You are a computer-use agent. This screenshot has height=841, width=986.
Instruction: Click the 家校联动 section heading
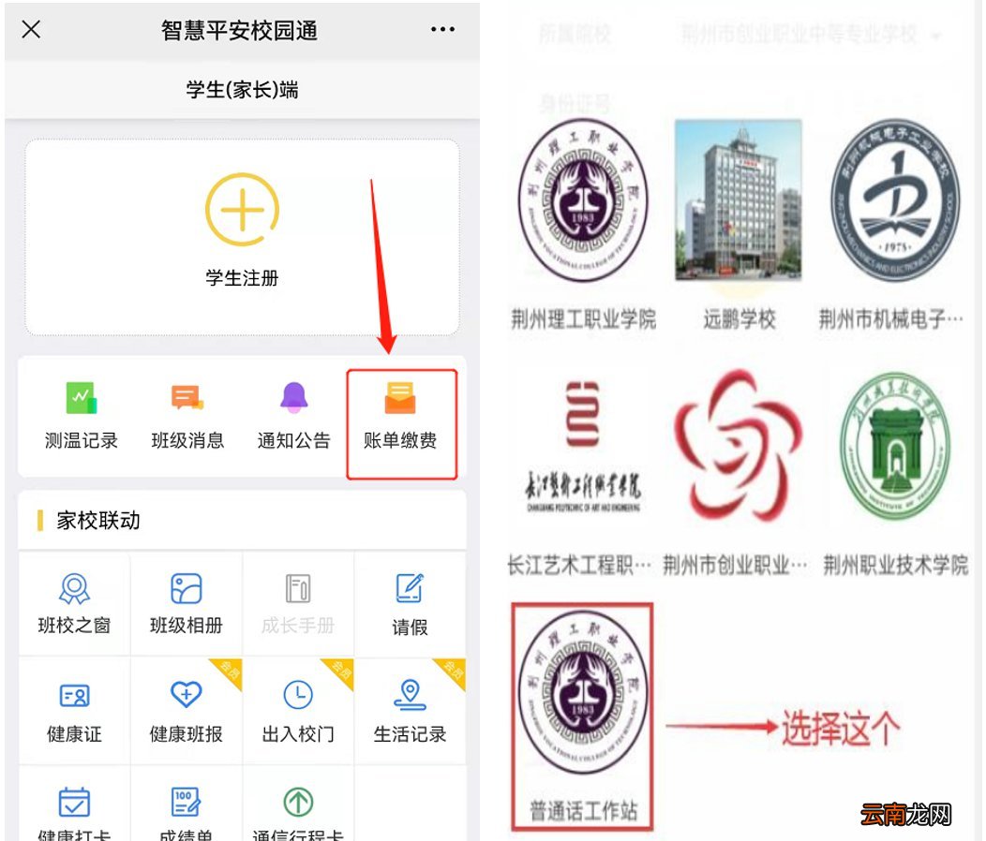point(98,521)
